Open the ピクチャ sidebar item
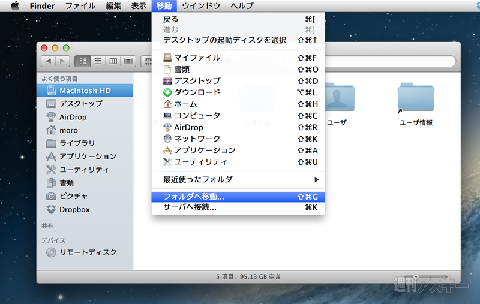The image size is (480, 304). (x=73, y=196)
